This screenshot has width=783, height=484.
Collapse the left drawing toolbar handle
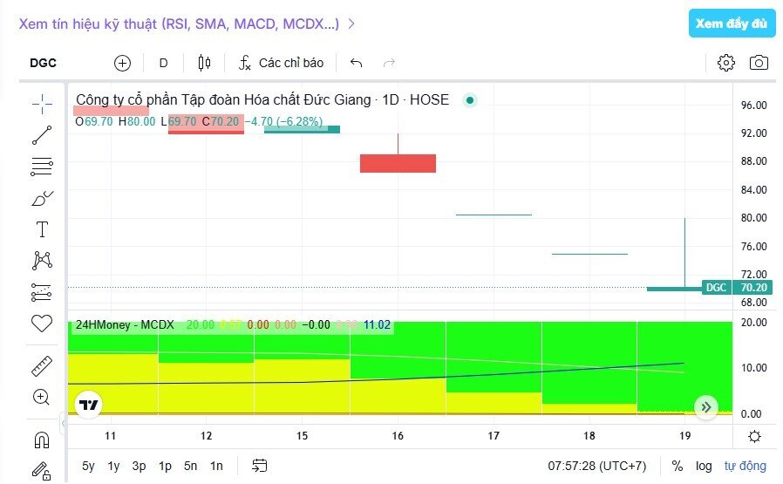coord(63,424)
